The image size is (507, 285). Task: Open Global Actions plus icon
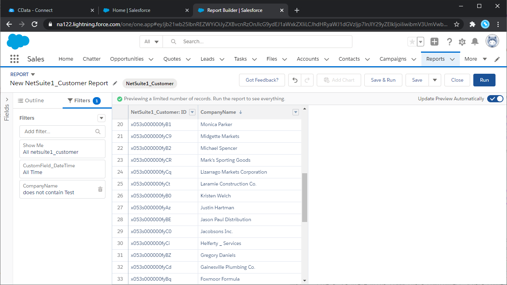[434, 42]
